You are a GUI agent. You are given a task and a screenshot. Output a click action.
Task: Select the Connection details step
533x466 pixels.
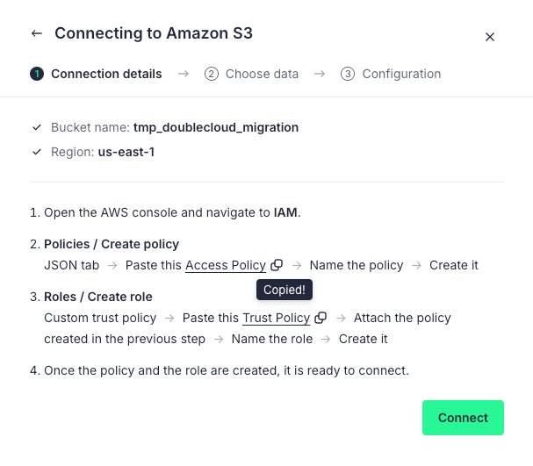(106, 74)
